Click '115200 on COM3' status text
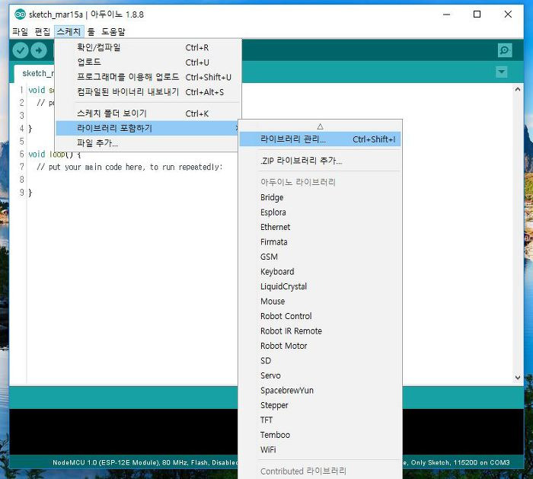Image resolution: width=533 pixels, height=479 pixels. pos(482,462)
